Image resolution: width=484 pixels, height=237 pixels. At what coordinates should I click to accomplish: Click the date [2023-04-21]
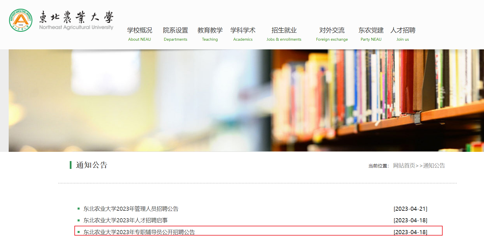pos(410,209)
